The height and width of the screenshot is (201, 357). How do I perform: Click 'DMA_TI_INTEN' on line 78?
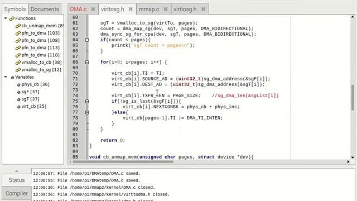pos(203,118)
